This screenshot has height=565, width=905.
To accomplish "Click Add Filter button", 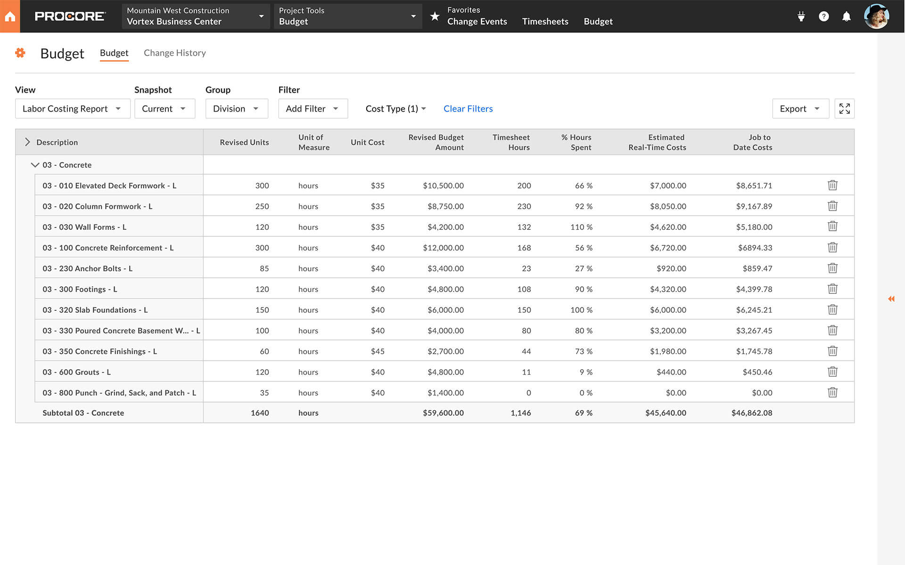I will (x=312, y=109).
